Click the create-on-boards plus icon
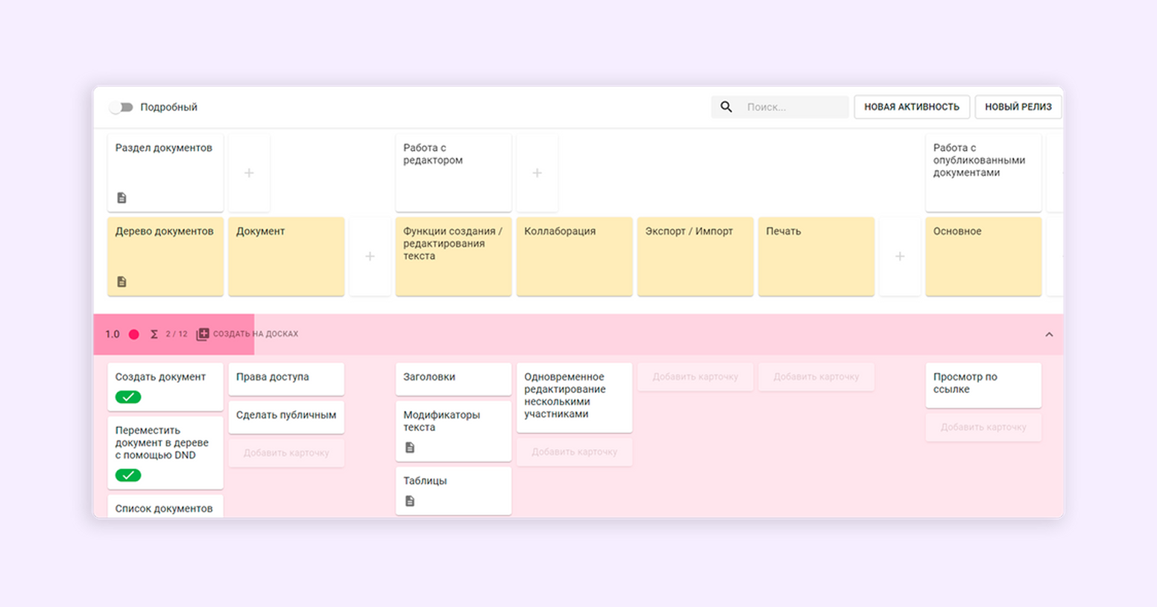Image resolution: width=1157 pixels, height=607 pixels. pos(203,334)
